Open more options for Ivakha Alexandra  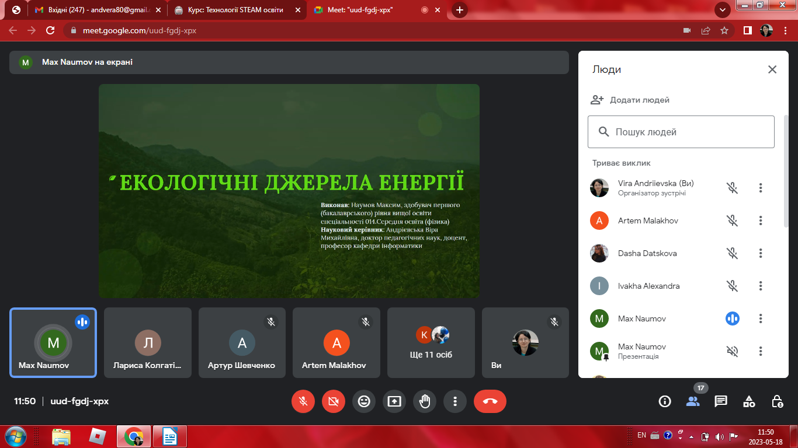pos(761,286)
